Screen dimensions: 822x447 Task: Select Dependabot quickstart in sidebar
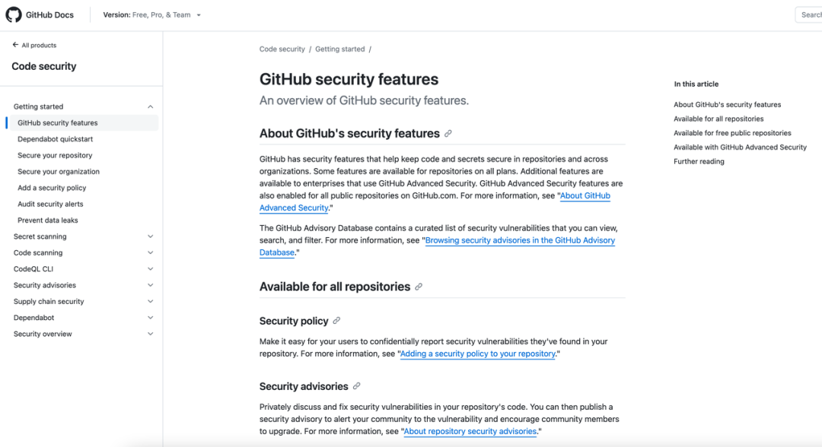55,139
